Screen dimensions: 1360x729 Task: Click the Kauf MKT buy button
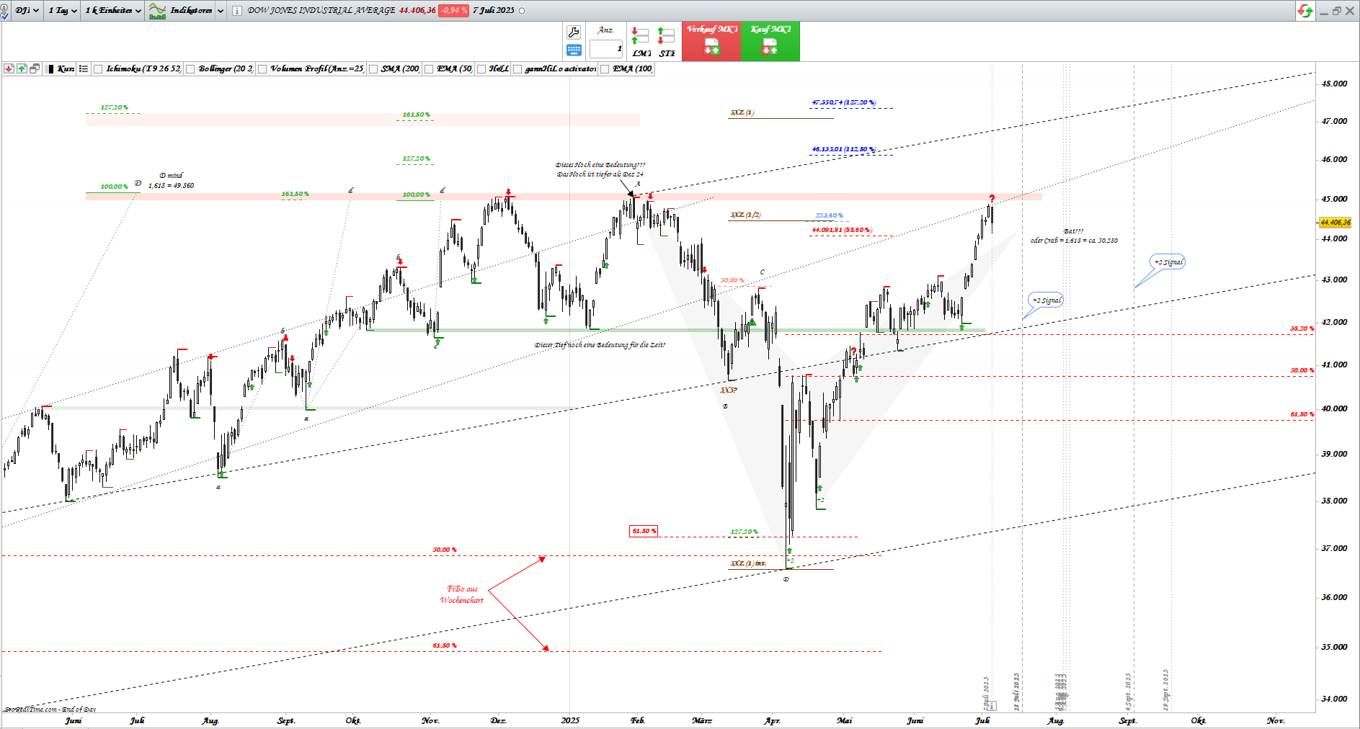(770, 42)
